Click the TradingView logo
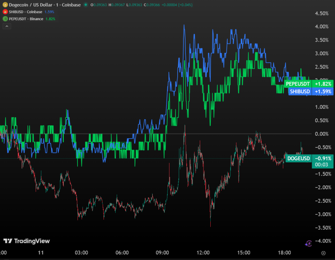This screenshot has height=260, width=335. [26, 241]
